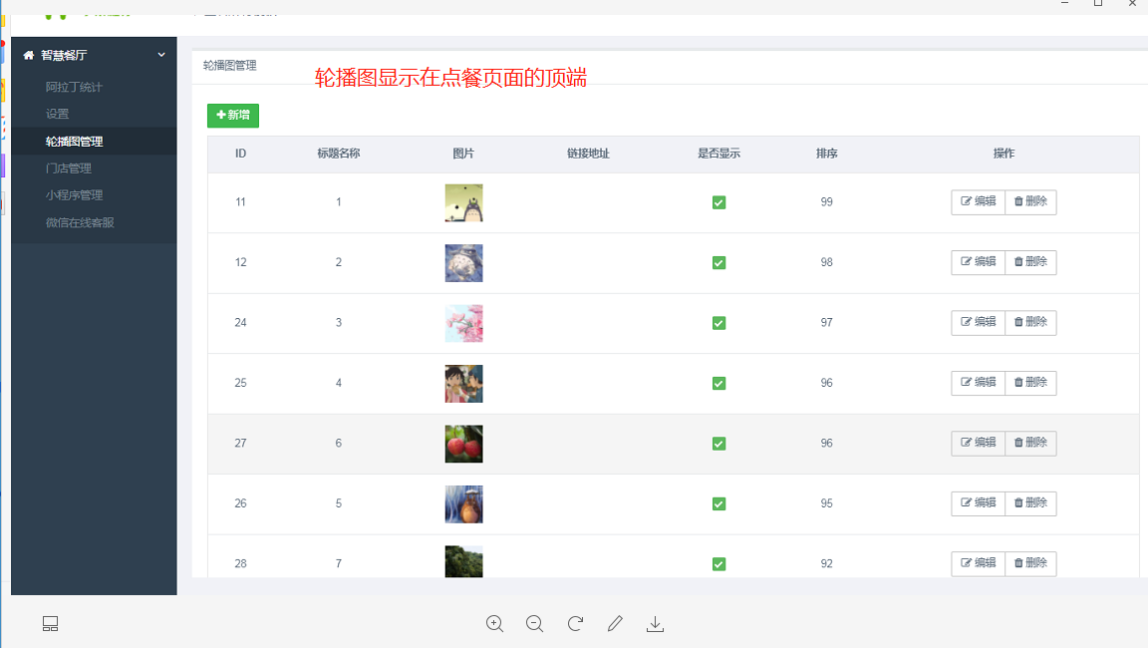Go to 阿拉丁统计 sidebar item
Image resolution: width=1148 pixels, height=648 pixels.
75,88
